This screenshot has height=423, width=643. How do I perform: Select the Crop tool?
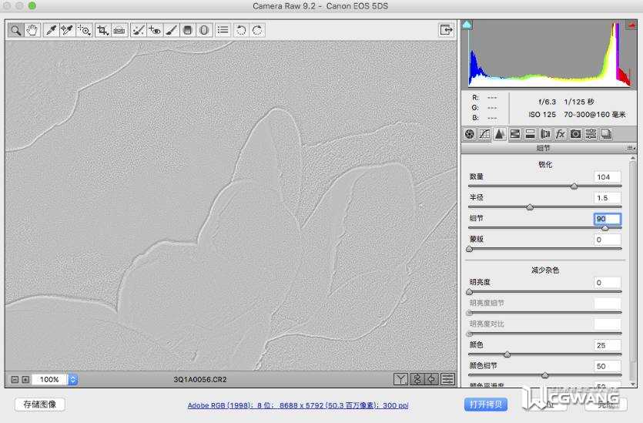(x=102, y=30)
